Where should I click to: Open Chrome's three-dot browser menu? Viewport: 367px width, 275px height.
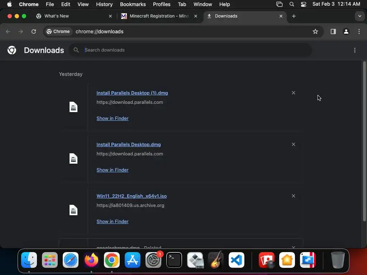[x=359, y=32]
